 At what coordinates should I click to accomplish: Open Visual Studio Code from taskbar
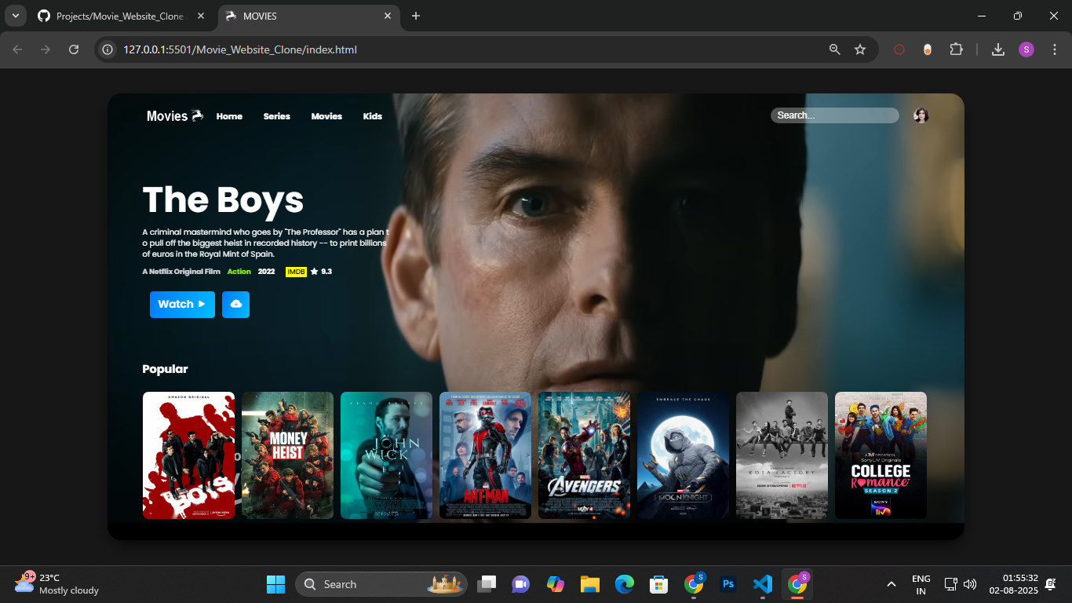pos(762,584)
